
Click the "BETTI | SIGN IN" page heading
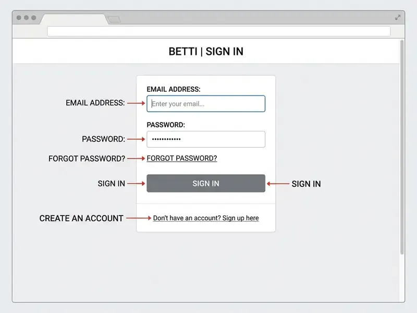click(x=206, y=51)
